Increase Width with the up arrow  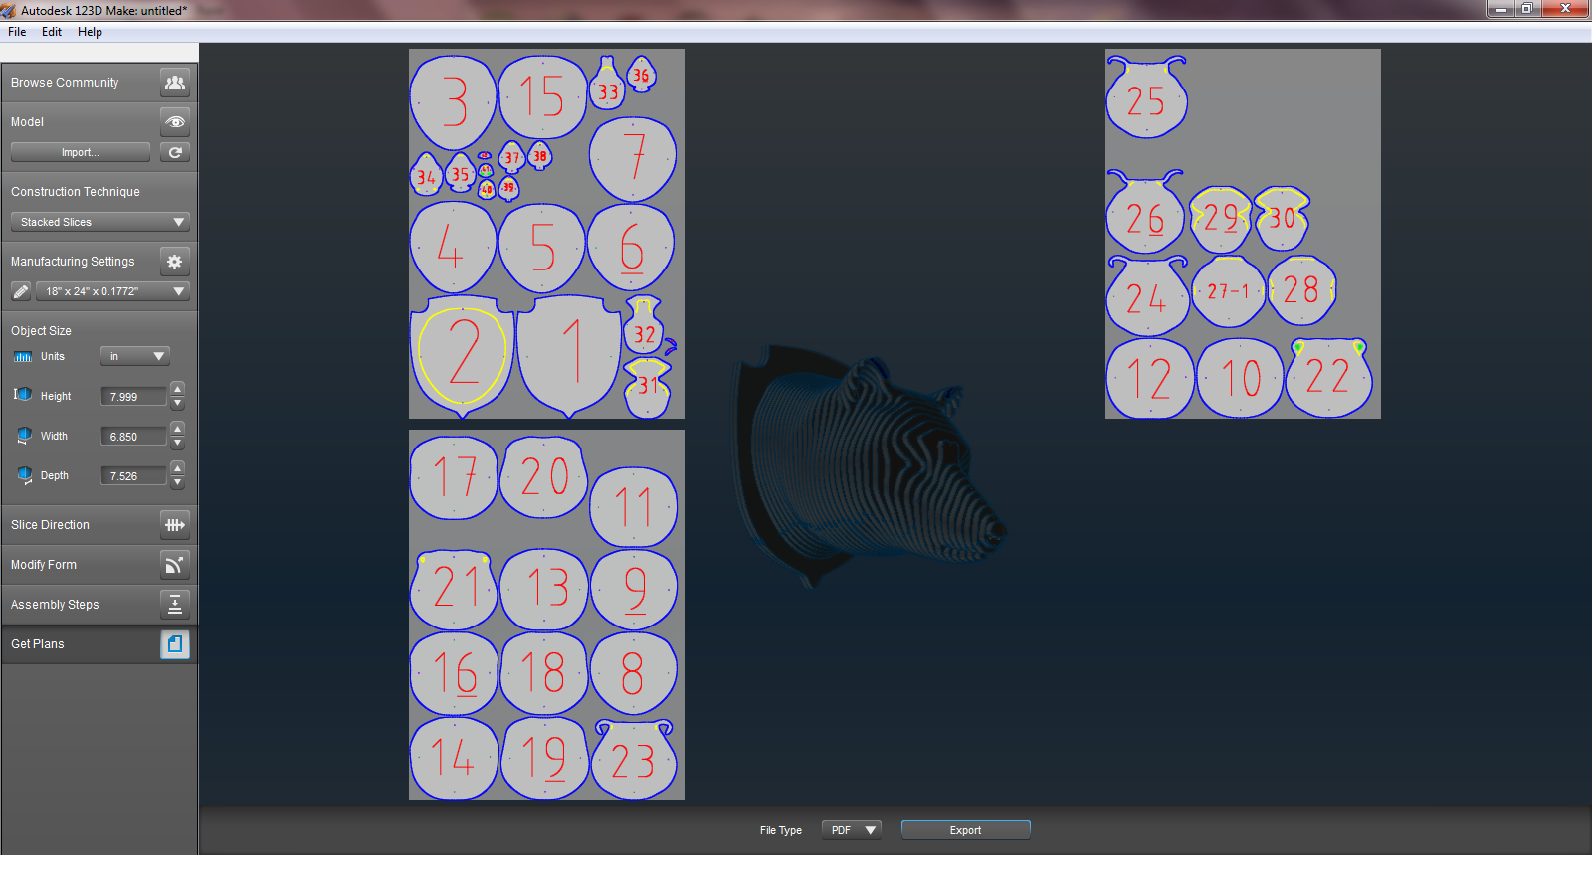coord(177,429)
